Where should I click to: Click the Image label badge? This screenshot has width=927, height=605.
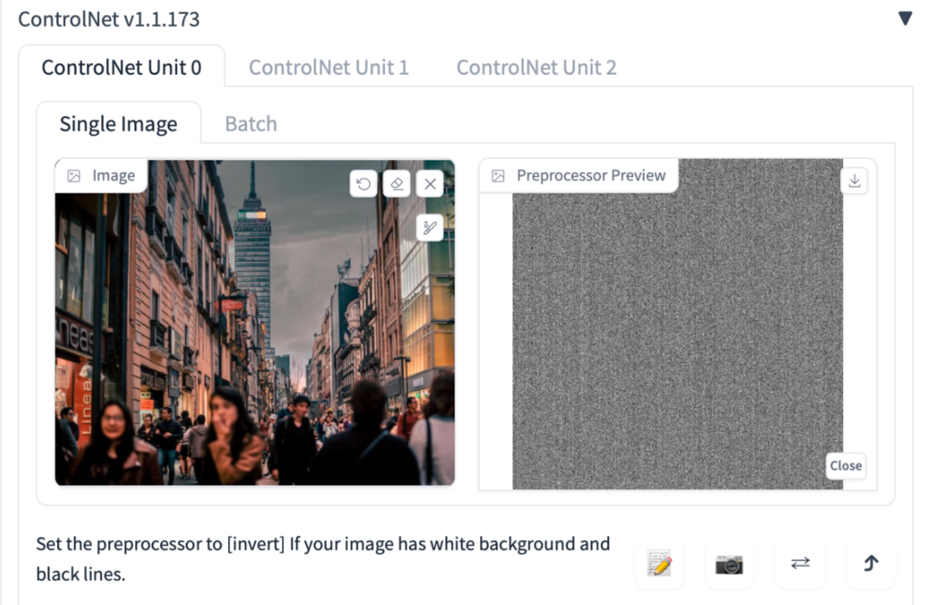coord(100,175)
